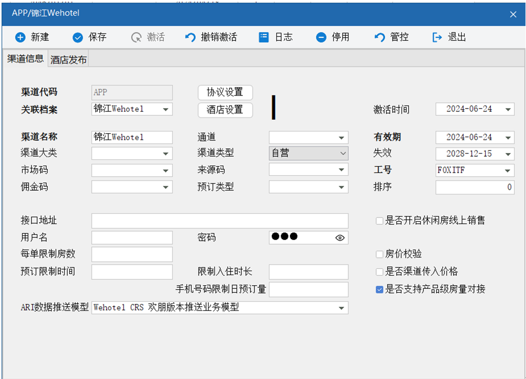Click the 新建 plus icon
Screen dimensions: 526x379
[x=20, y=37]
